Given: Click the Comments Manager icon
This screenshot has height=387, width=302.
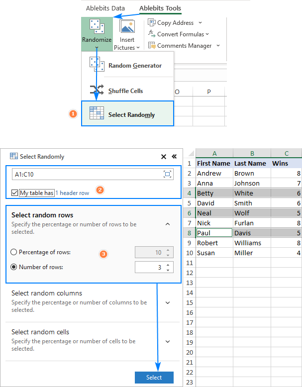Looking at the screenshot, I should point(152,45).
